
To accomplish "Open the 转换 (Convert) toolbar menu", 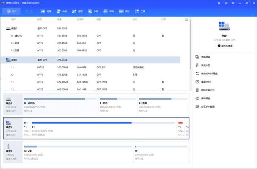I will tap(62, 11).
